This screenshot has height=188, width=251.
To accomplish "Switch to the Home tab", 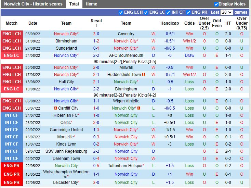I will coord(91,4).
